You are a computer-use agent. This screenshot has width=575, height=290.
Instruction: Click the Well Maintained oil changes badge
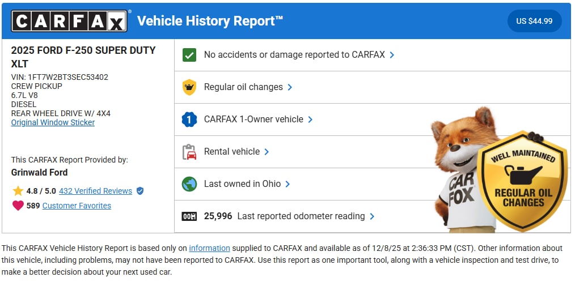(522, 181)
